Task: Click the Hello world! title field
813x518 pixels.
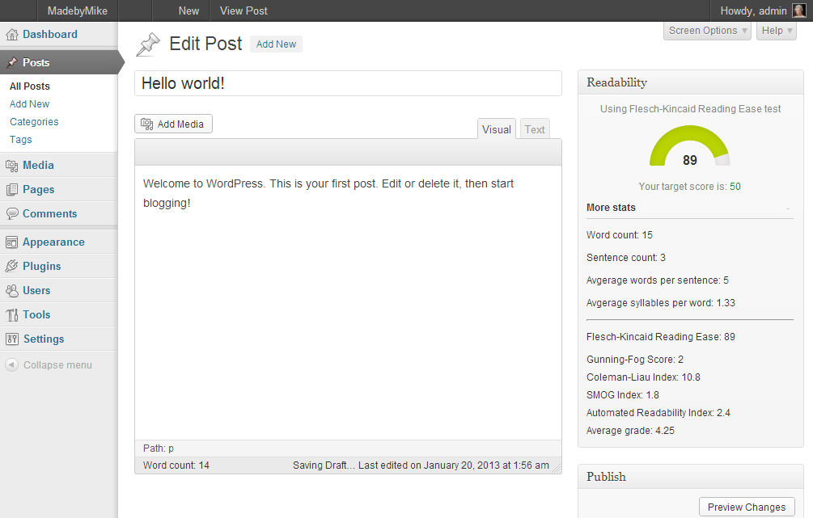Action: (x=348, y=83)
